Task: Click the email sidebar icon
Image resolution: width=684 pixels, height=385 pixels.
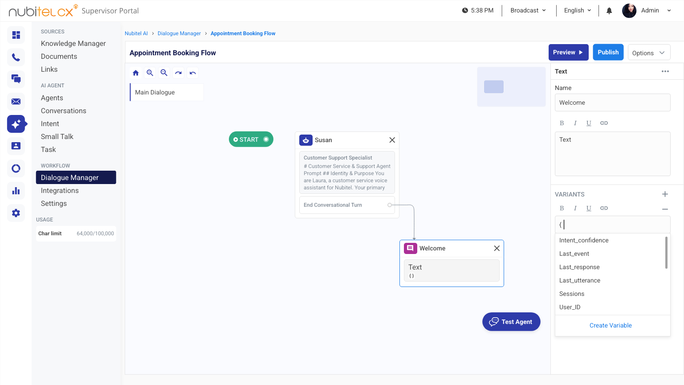Action: pyautogui.click(x=16, y=102)
